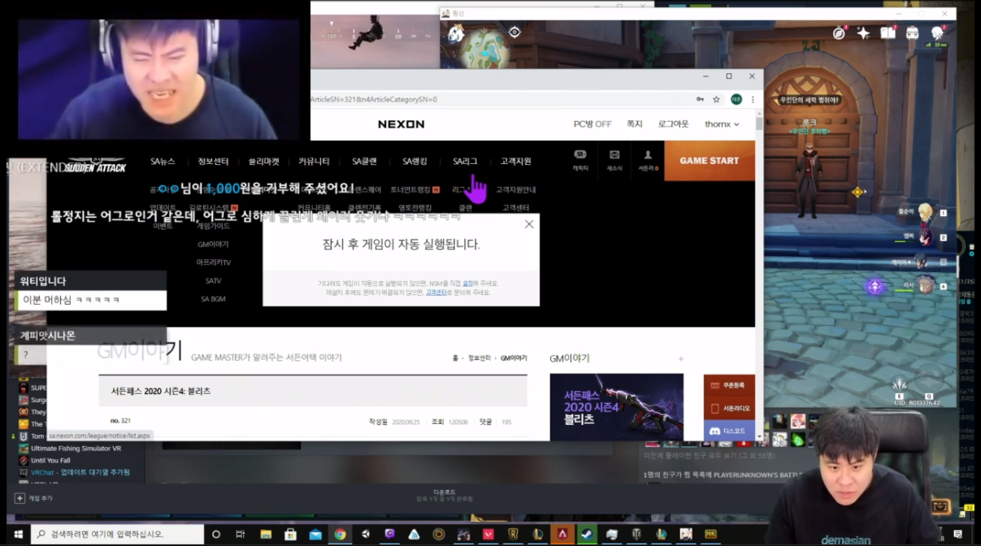Bookmark the page with the star icon
This screenshot has height=546, width=981.
716,99
